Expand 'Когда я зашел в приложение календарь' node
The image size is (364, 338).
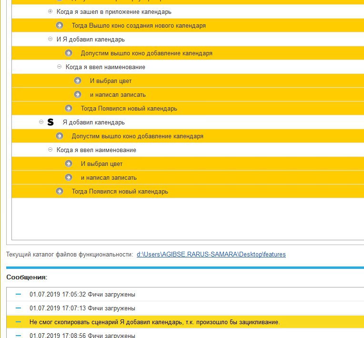tap(50, 11)
